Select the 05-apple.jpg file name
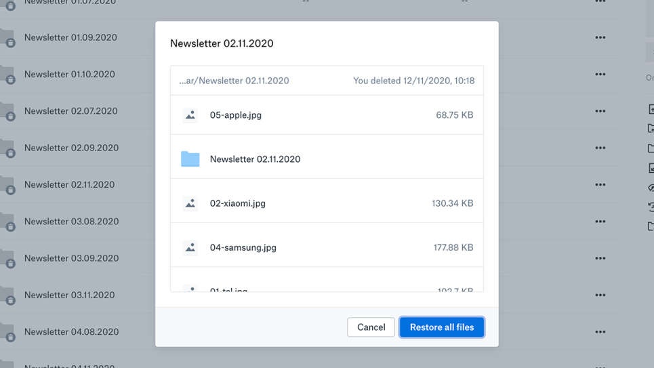Viewport: 654px width, 368px height. [235, 115]
